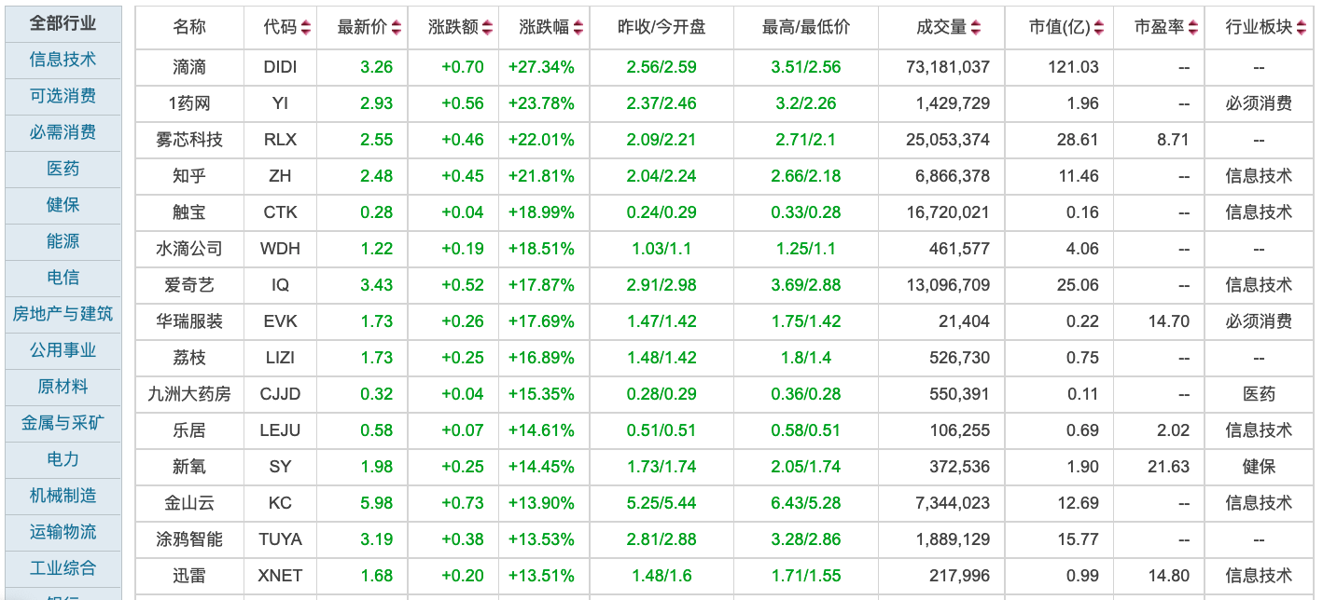Choose 公用事业 in the sidebar
Screen dimensions: 1323x600
point(63,350)
